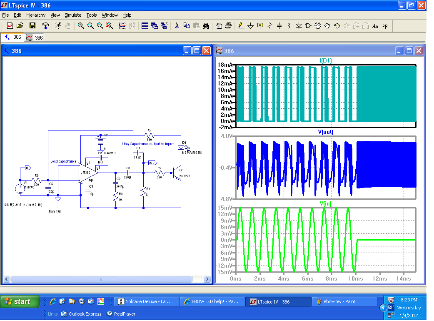Click the V(in) trace label
434x321 pixels.
[x=326, y=203]
